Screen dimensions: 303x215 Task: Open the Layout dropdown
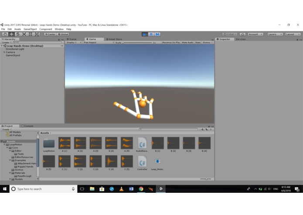(293, 34)
